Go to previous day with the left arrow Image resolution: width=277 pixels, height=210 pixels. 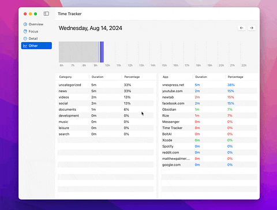[242, 28]
